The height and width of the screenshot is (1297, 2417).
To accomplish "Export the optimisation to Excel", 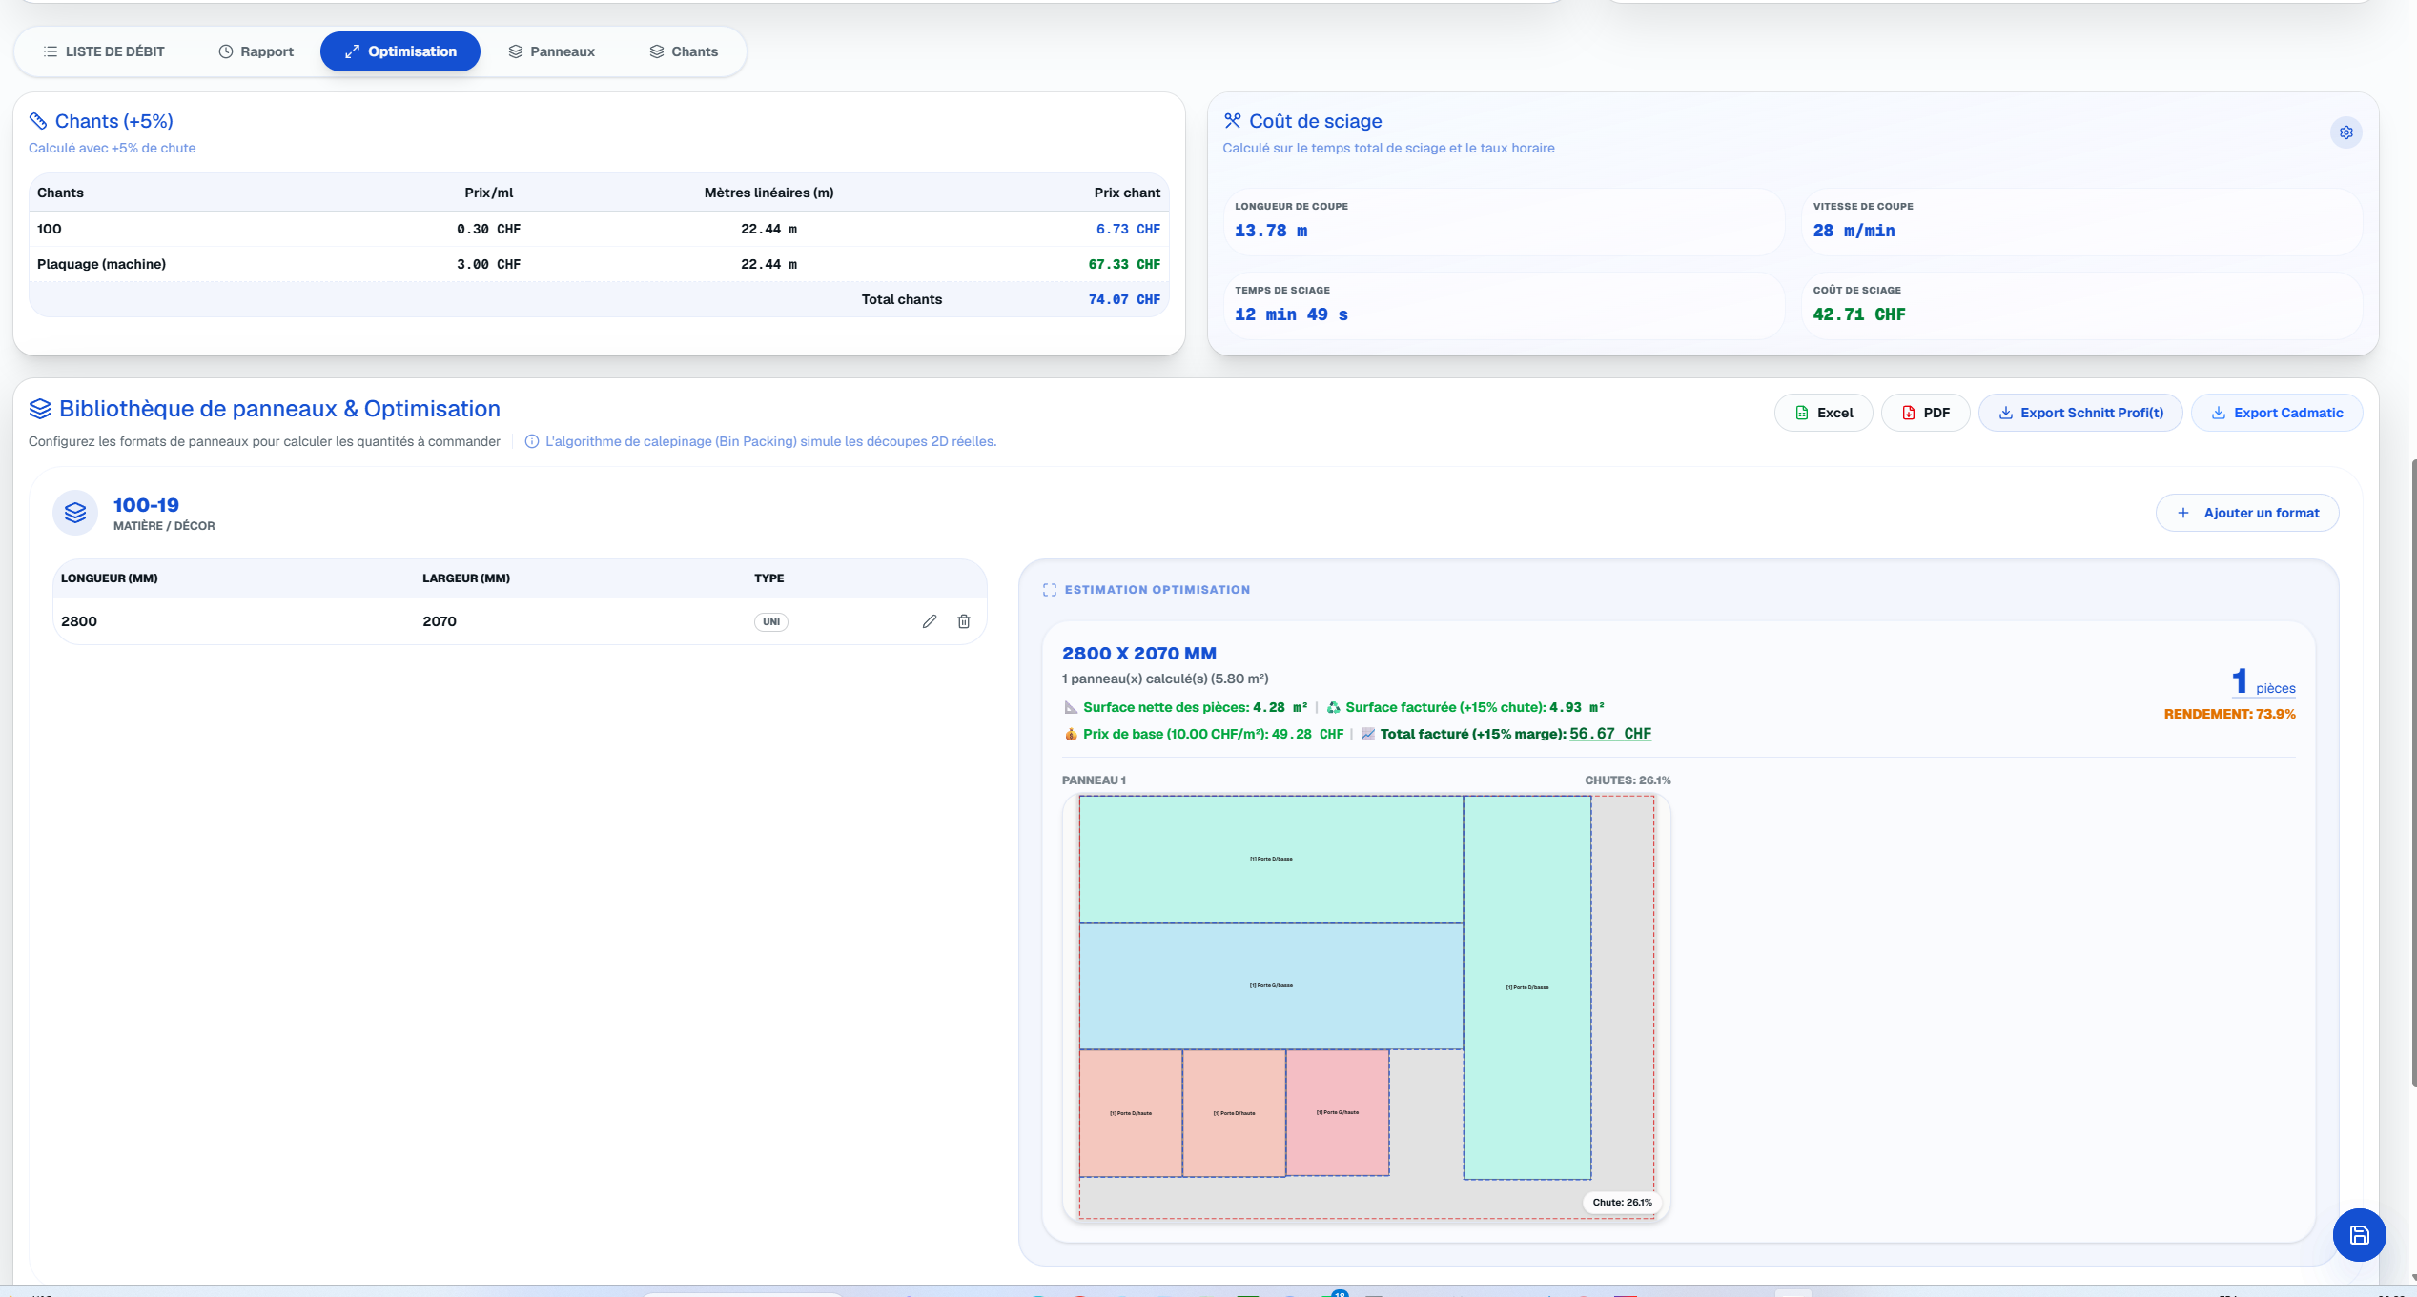I will pyautogui.click(x=1824, y=413).
